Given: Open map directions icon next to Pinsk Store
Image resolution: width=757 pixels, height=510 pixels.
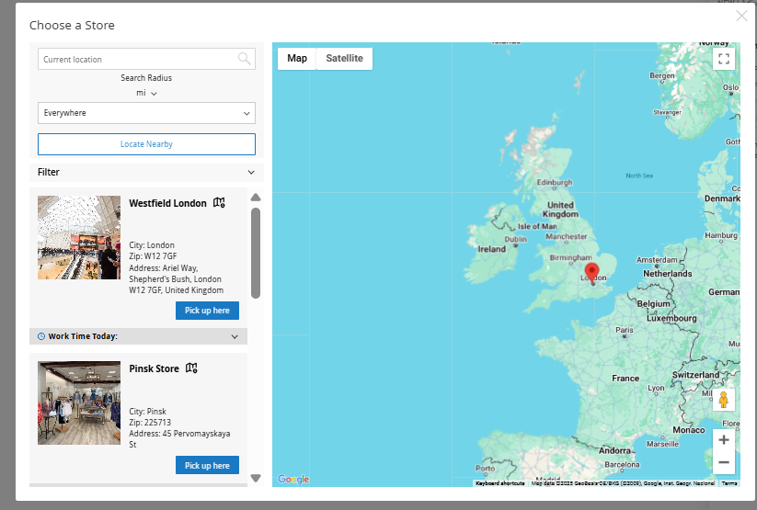Looking at the screenshot, I should 191,368.
